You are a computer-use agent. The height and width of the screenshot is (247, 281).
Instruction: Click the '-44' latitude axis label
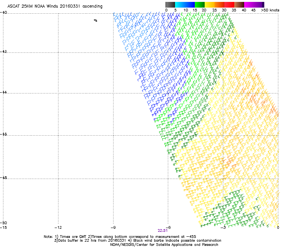pos(3,92)
